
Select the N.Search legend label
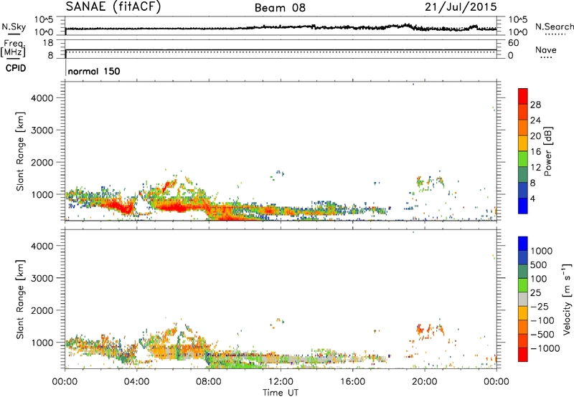(x=554, y=27)
